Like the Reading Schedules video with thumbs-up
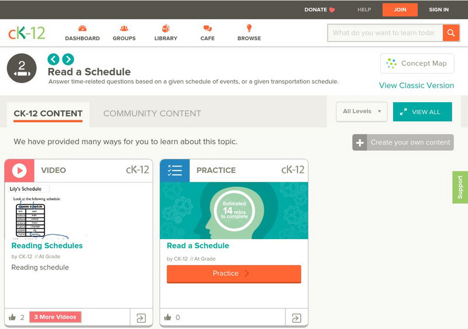The image size is (468, 329). point(12,317)
